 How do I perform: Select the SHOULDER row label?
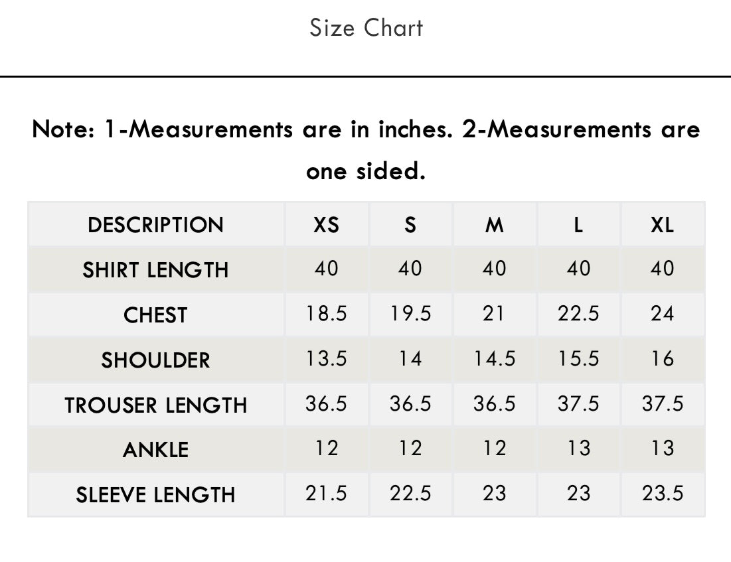(155, 360)
